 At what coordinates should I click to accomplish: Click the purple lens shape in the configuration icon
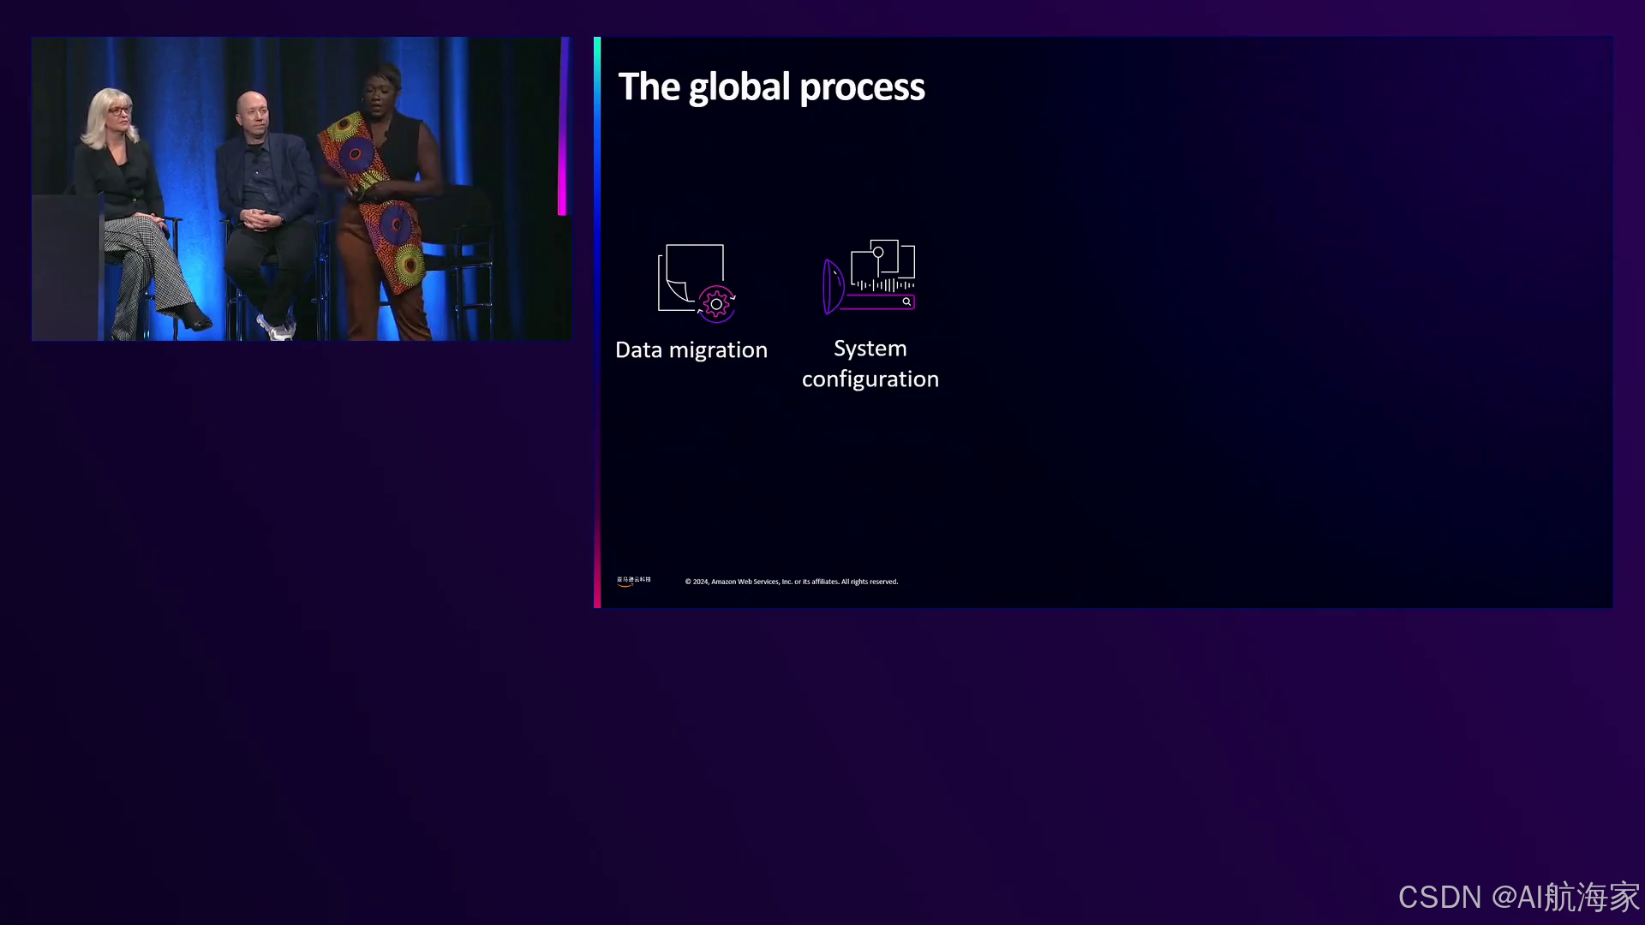(x=832, y=286)
